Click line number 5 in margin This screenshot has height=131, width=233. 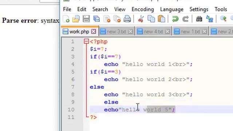[72, 72]
